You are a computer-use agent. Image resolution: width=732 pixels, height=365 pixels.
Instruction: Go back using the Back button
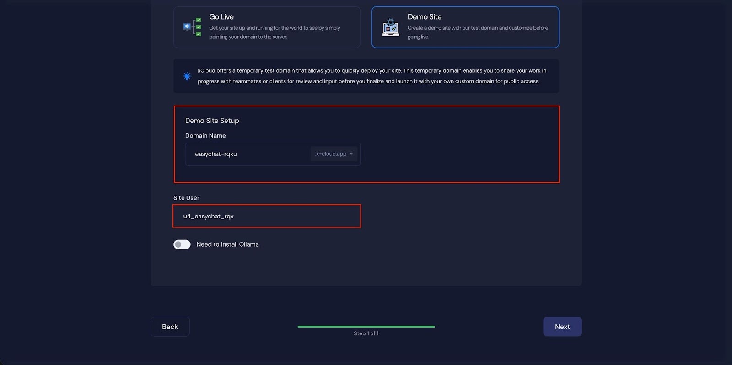tap(170, 327)
